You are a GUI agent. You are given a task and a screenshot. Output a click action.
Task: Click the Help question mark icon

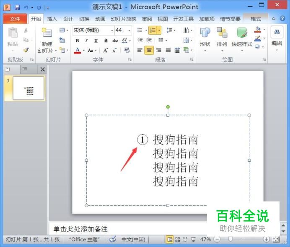(282, 19)
